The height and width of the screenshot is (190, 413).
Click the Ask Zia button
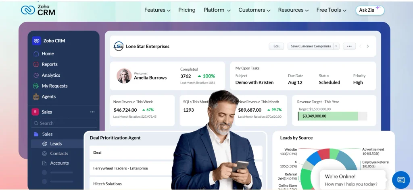[x=370, y=10]
